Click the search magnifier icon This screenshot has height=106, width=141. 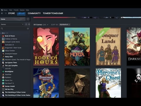[2, 29]
